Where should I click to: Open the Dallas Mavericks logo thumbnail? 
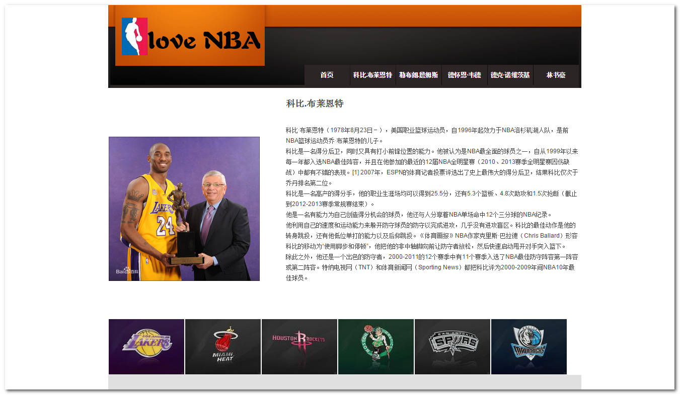(529, 347)
